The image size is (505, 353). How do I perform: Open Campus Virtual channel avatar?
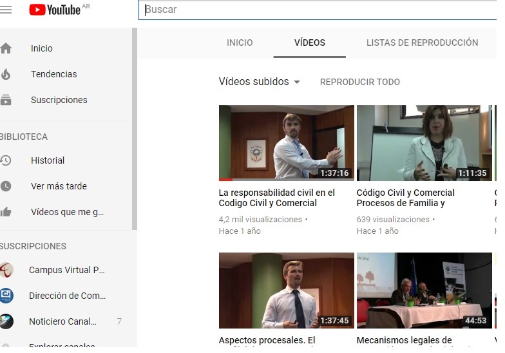[6, 270]
